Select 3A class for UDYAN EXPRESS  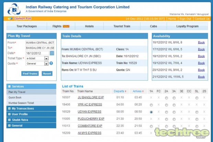(x=174, y=112)
